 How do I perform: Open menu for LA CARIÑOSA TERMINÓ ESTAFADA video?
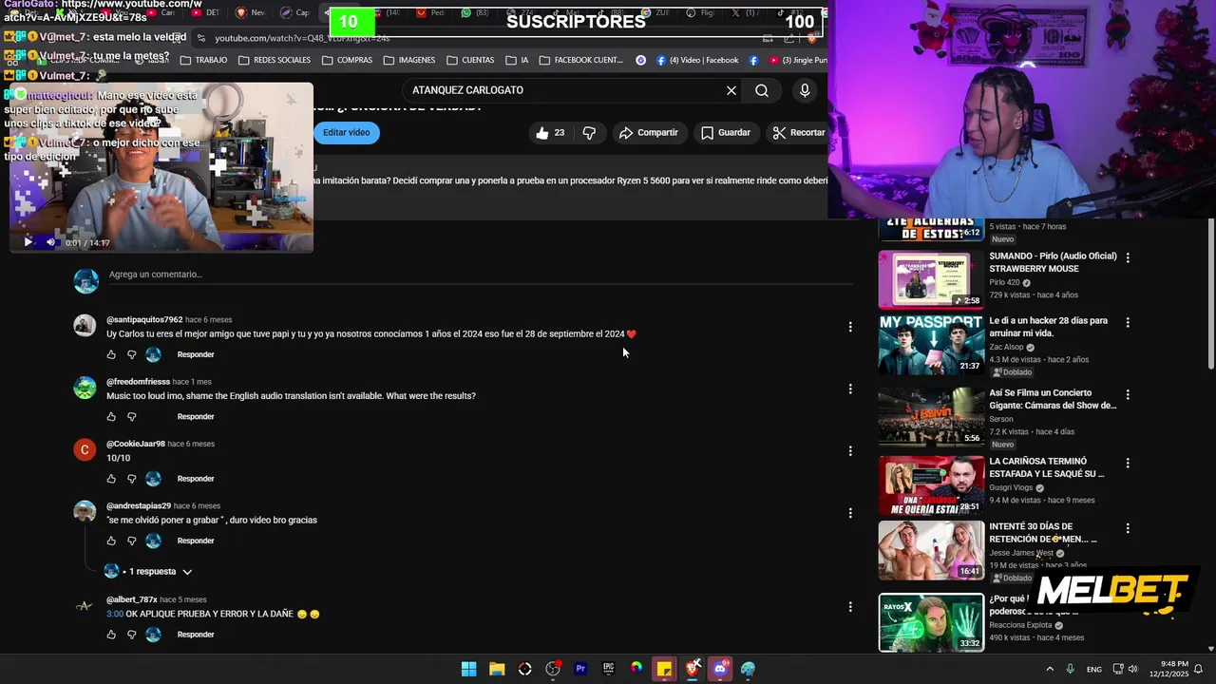coord(1128,463)
